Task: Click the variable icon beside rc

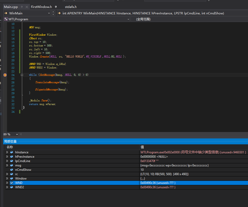Action: coord(12,174)
